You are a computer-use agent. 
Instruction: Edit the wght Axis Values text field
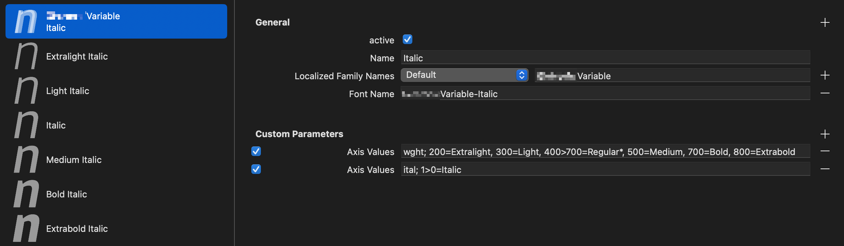pyautogui.click(x=605, y=152)
